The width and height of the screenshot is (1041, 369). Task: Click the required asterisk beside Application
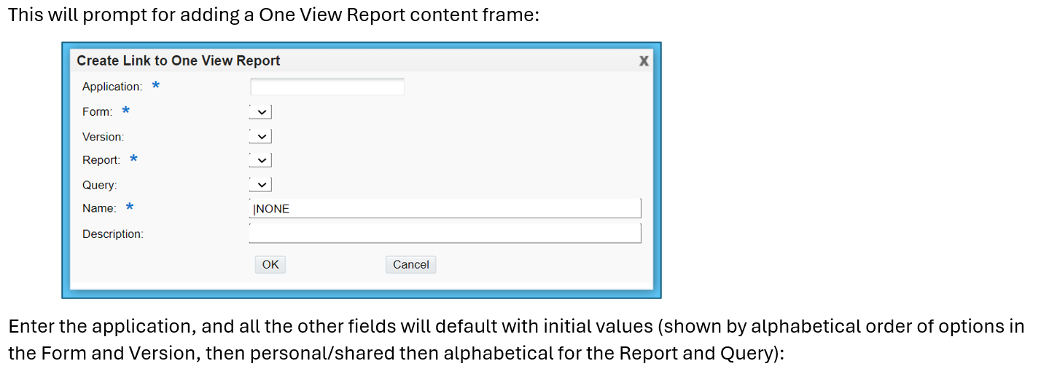click(x=155, y=87)
